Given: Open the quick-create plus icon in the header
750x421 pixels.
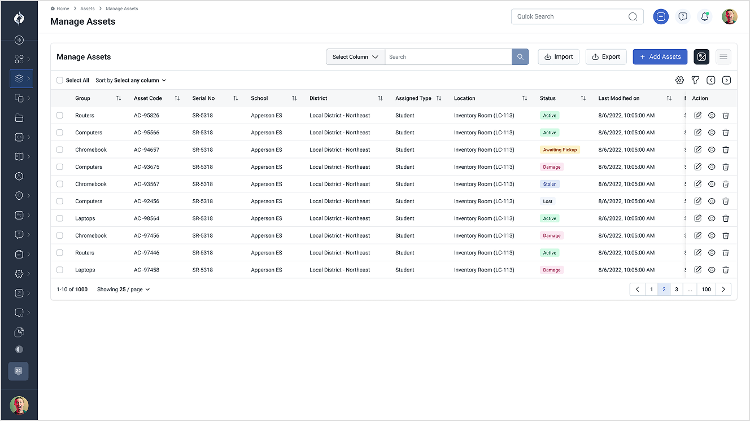Looking at the screenshot, I should pos(661,16).
